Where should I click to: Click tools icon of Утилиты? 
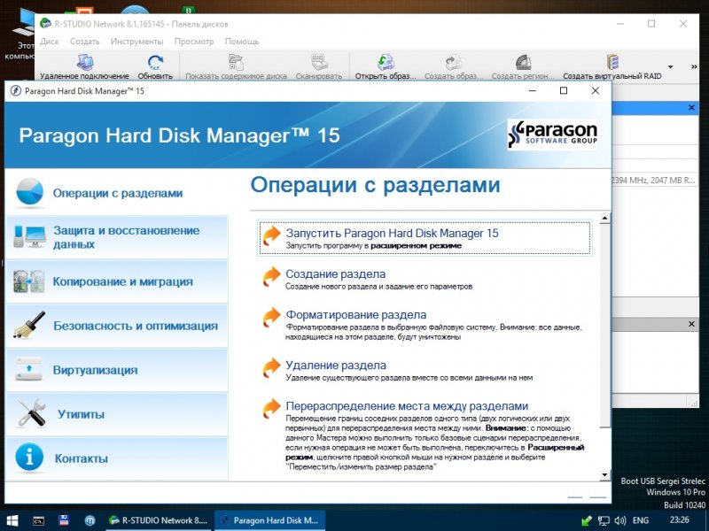(31, 412)
